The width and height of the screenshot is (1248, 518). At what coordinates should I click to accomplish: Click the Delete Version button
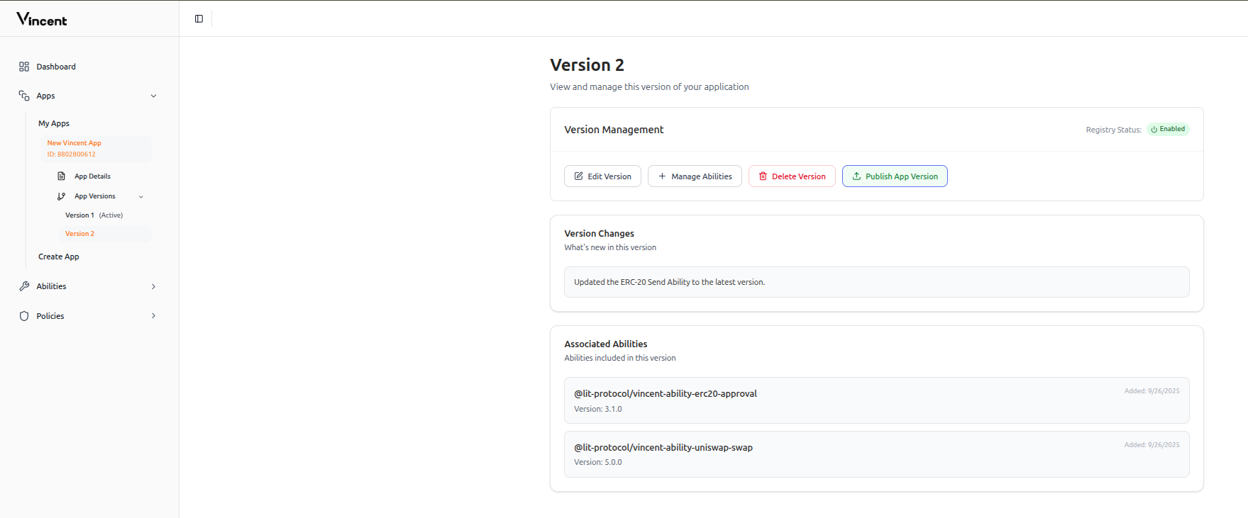pos(792,176)
